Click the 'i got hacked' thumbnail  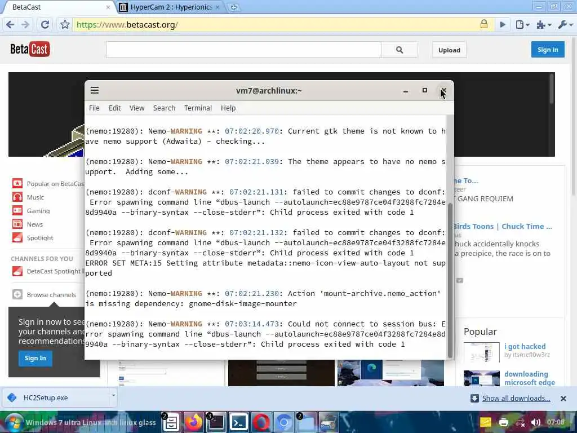point(481,353)
